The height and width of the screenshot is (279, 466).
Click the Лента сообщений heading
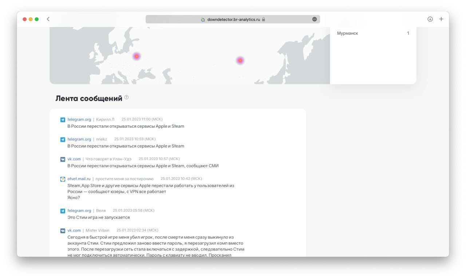tap(89, 98)
